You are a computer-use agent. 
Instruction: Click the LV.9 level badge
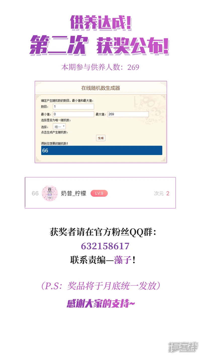99,193
